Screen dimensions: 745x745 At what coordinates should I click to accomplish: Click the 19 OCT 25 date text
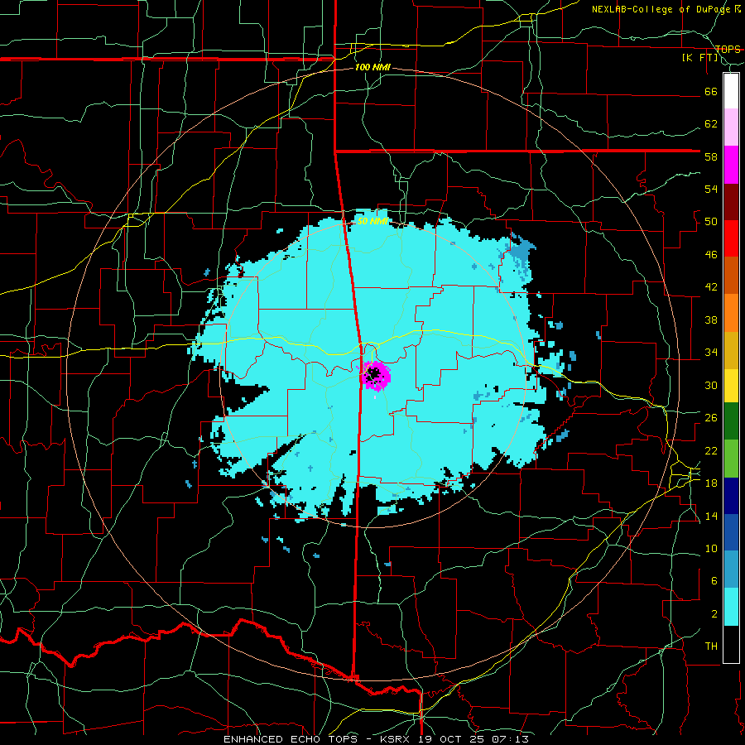pos(453,739)
